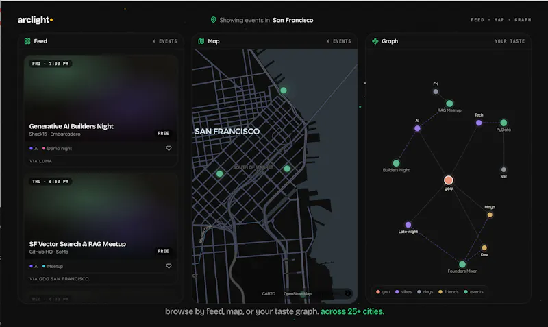548x327 pixels.
Task: Click the orange 'you' legend swatch
Action: [x=378, y=291]
